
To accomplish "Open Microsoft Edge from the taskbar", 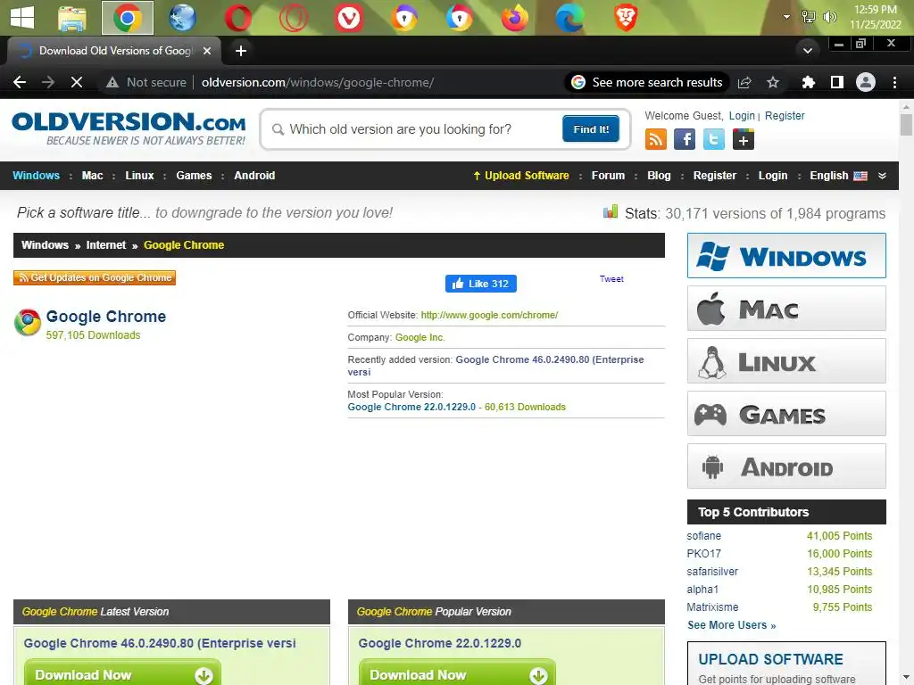I will tap(569, 18).
